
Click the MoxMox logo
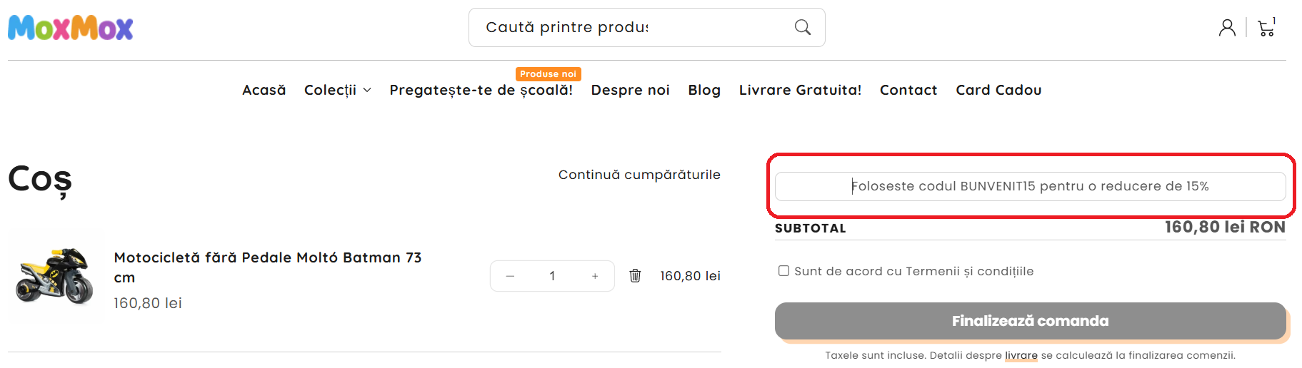[x=70, y=29]
